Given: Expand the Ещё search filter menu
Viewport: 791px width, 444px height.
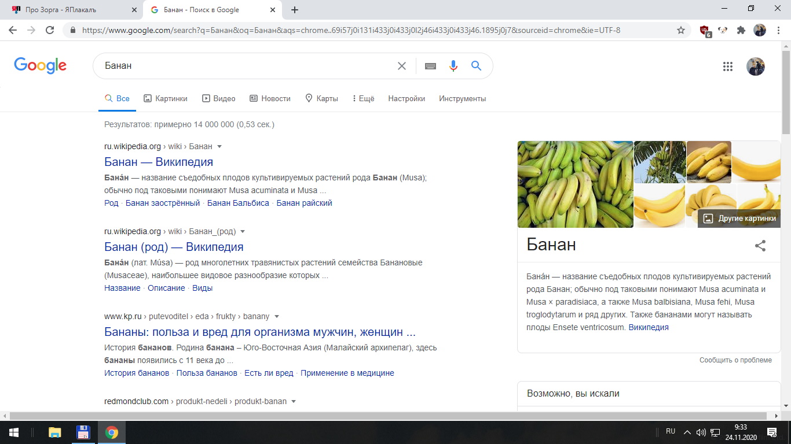Looking at the screenshot, I should pyautogui.click(x=363, y=99).
